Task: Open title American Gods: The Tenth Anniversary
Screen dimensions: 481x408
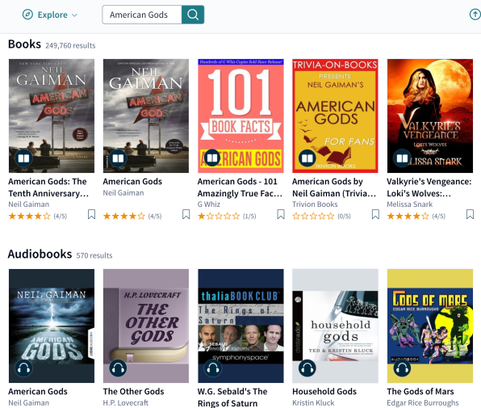Action: click(48, 187)
